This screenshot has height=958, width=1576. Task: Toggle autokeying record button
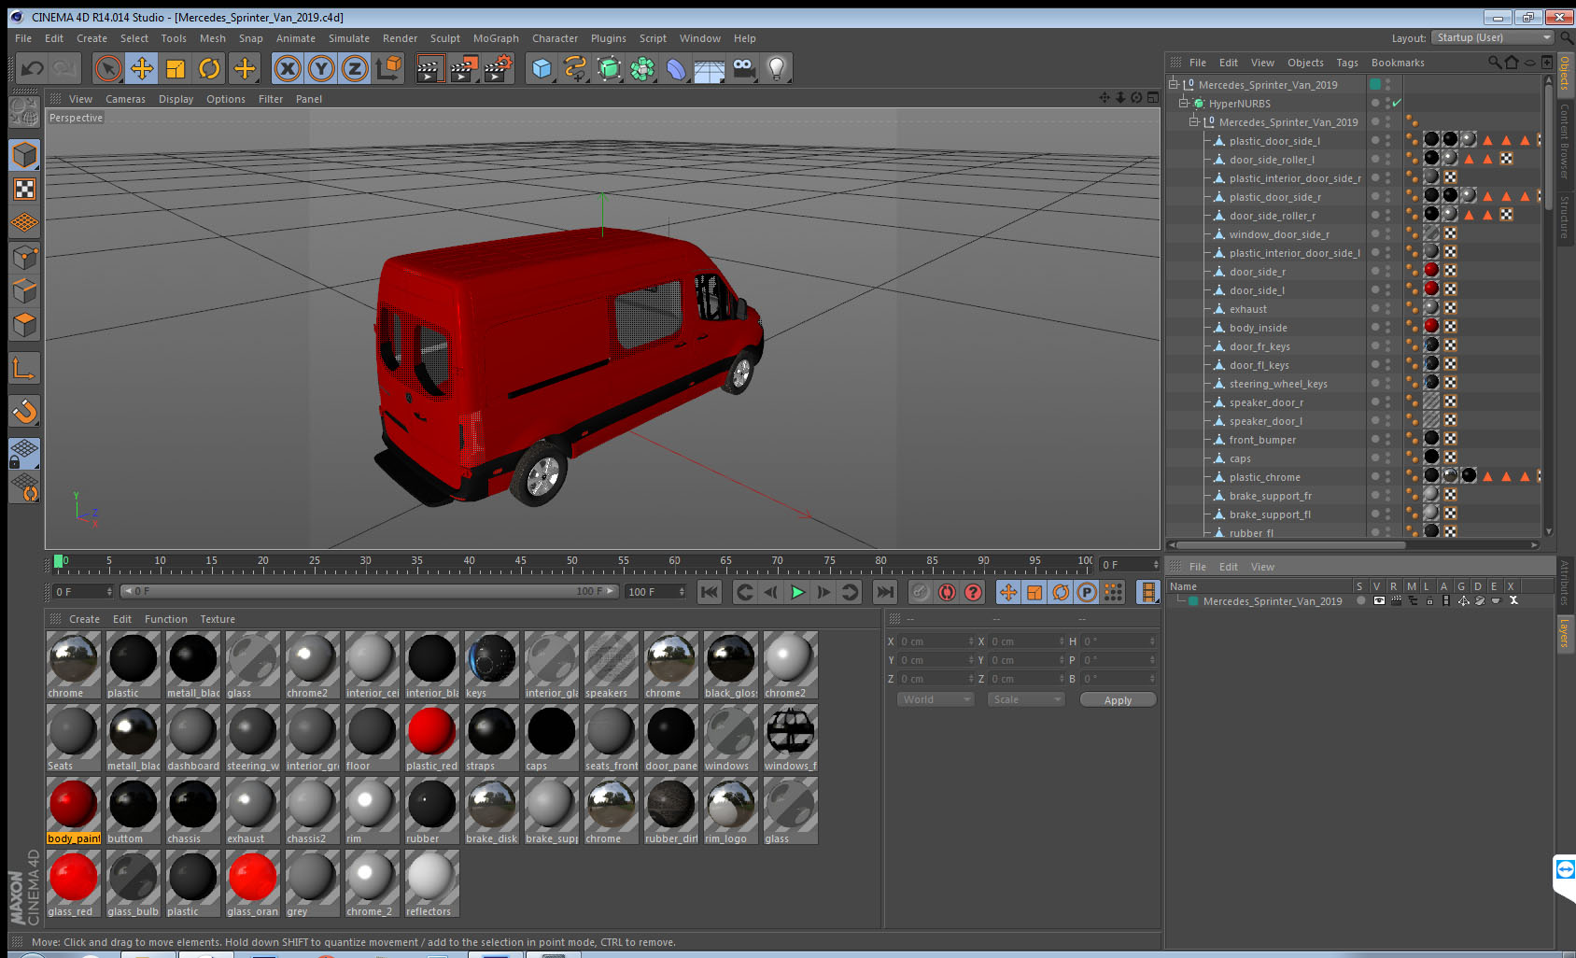(947, 592)
